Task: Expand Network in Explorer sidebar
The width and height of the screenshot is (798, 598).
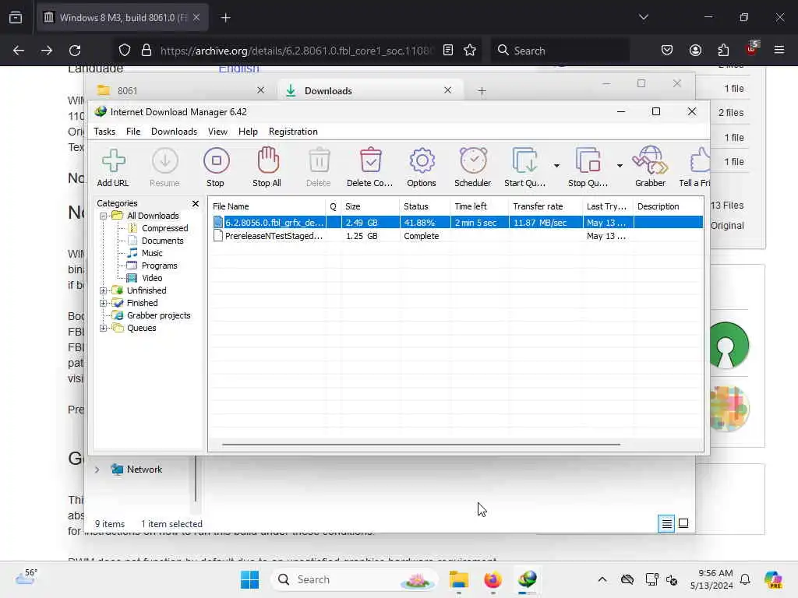Action: tap(97, 470)
